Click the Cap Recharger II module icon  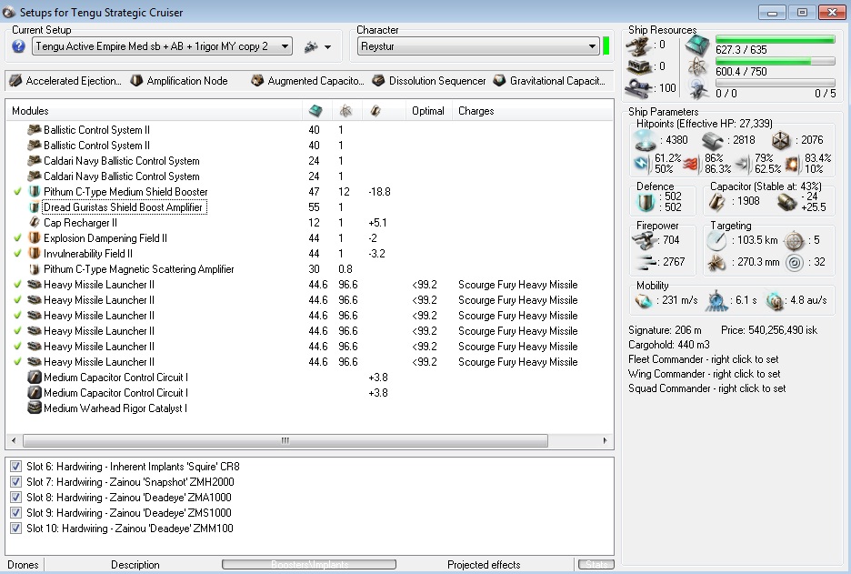(x=35, y=223)
